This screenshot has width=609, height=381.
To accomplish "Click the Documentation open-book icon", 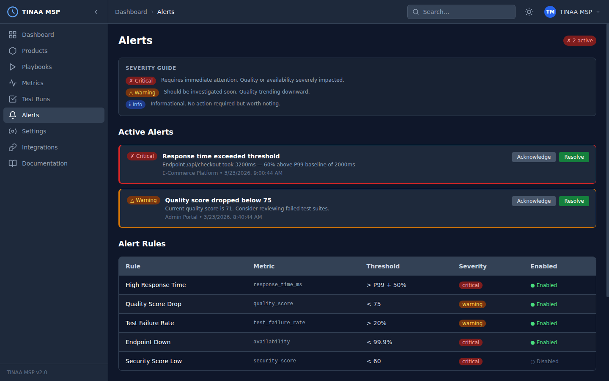I will point(13,163).
